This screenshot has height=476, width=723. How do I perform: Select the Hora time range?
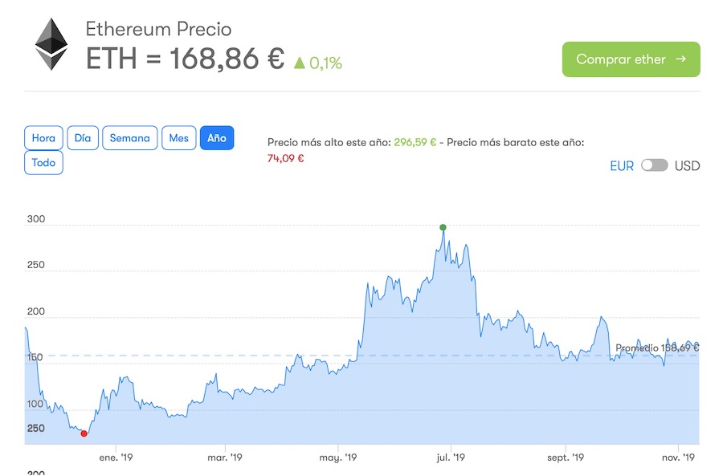43,138
